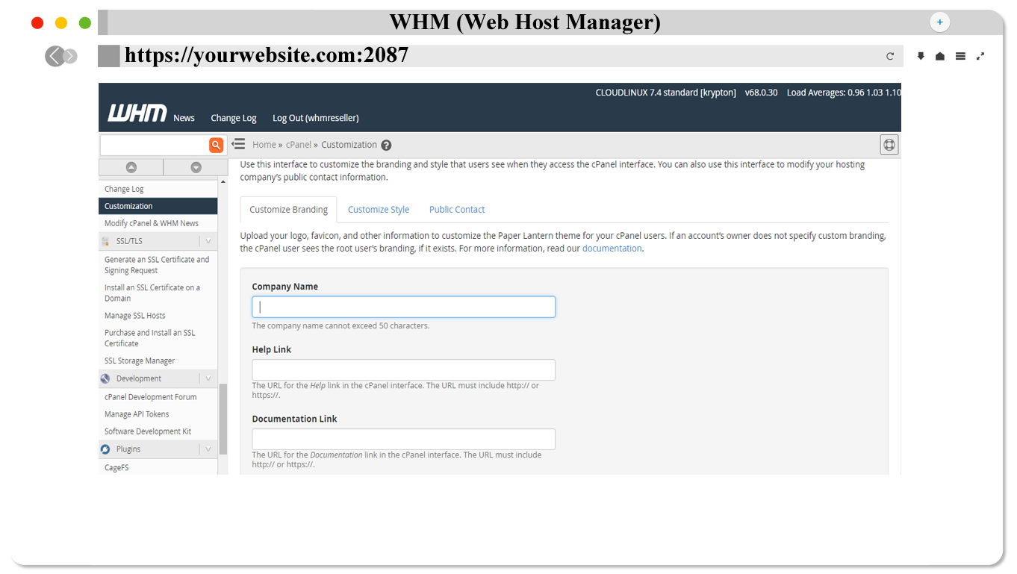Switch to the Customize Style tab

(379, 210)
